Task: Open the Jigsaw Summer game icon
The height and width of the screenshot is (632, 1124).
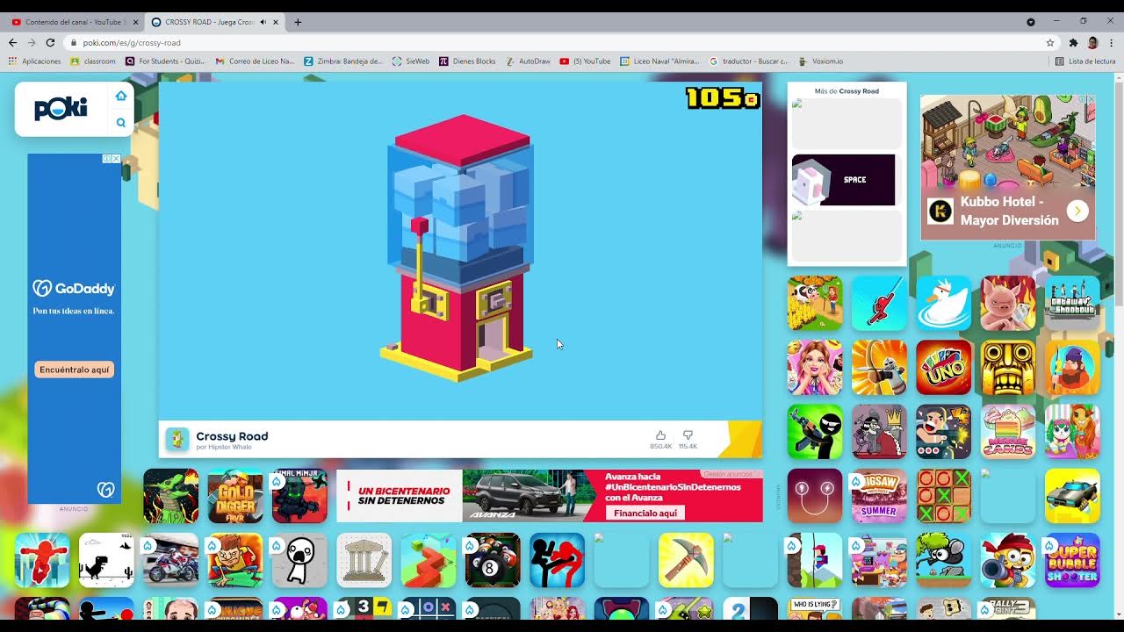Action: pos(879,496)
